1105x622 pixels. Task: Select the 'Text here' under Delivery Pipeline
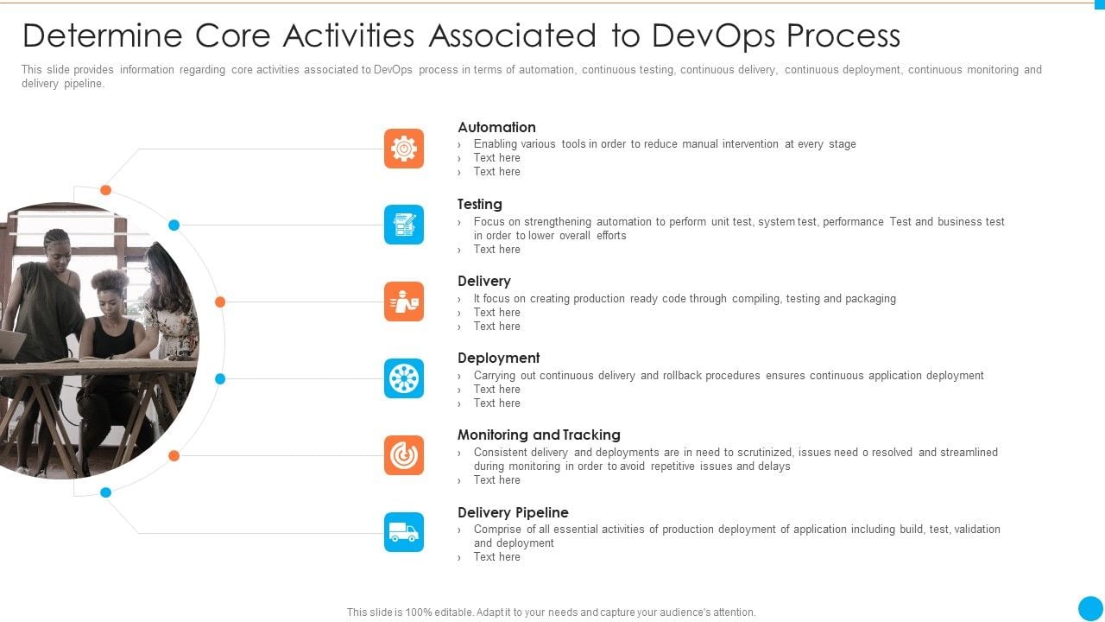497,557
